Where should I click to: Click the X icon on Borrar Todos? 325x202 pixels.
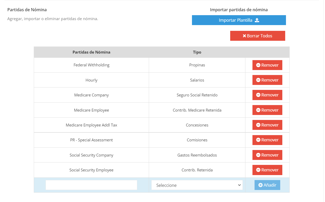point(244,36)
